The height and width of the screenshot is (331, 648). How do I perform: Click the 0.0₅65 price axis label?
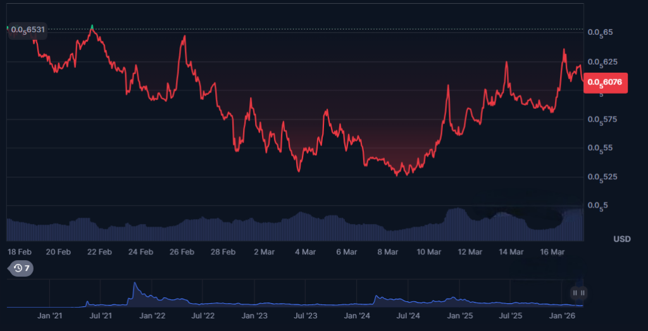tap(599, 32)
